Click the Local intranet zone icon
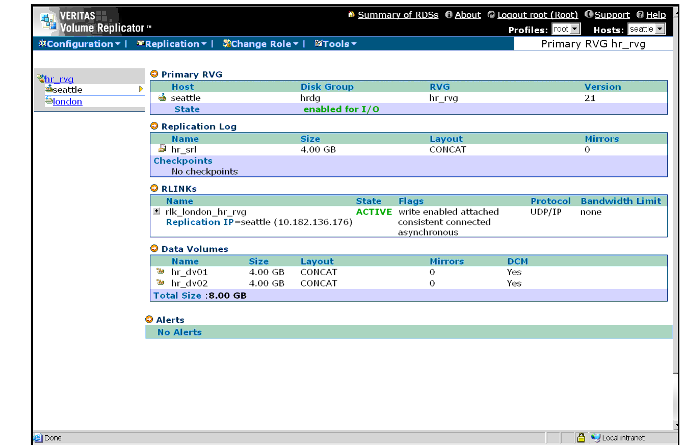Screen dimensions: 685x445 click(595, 437)
